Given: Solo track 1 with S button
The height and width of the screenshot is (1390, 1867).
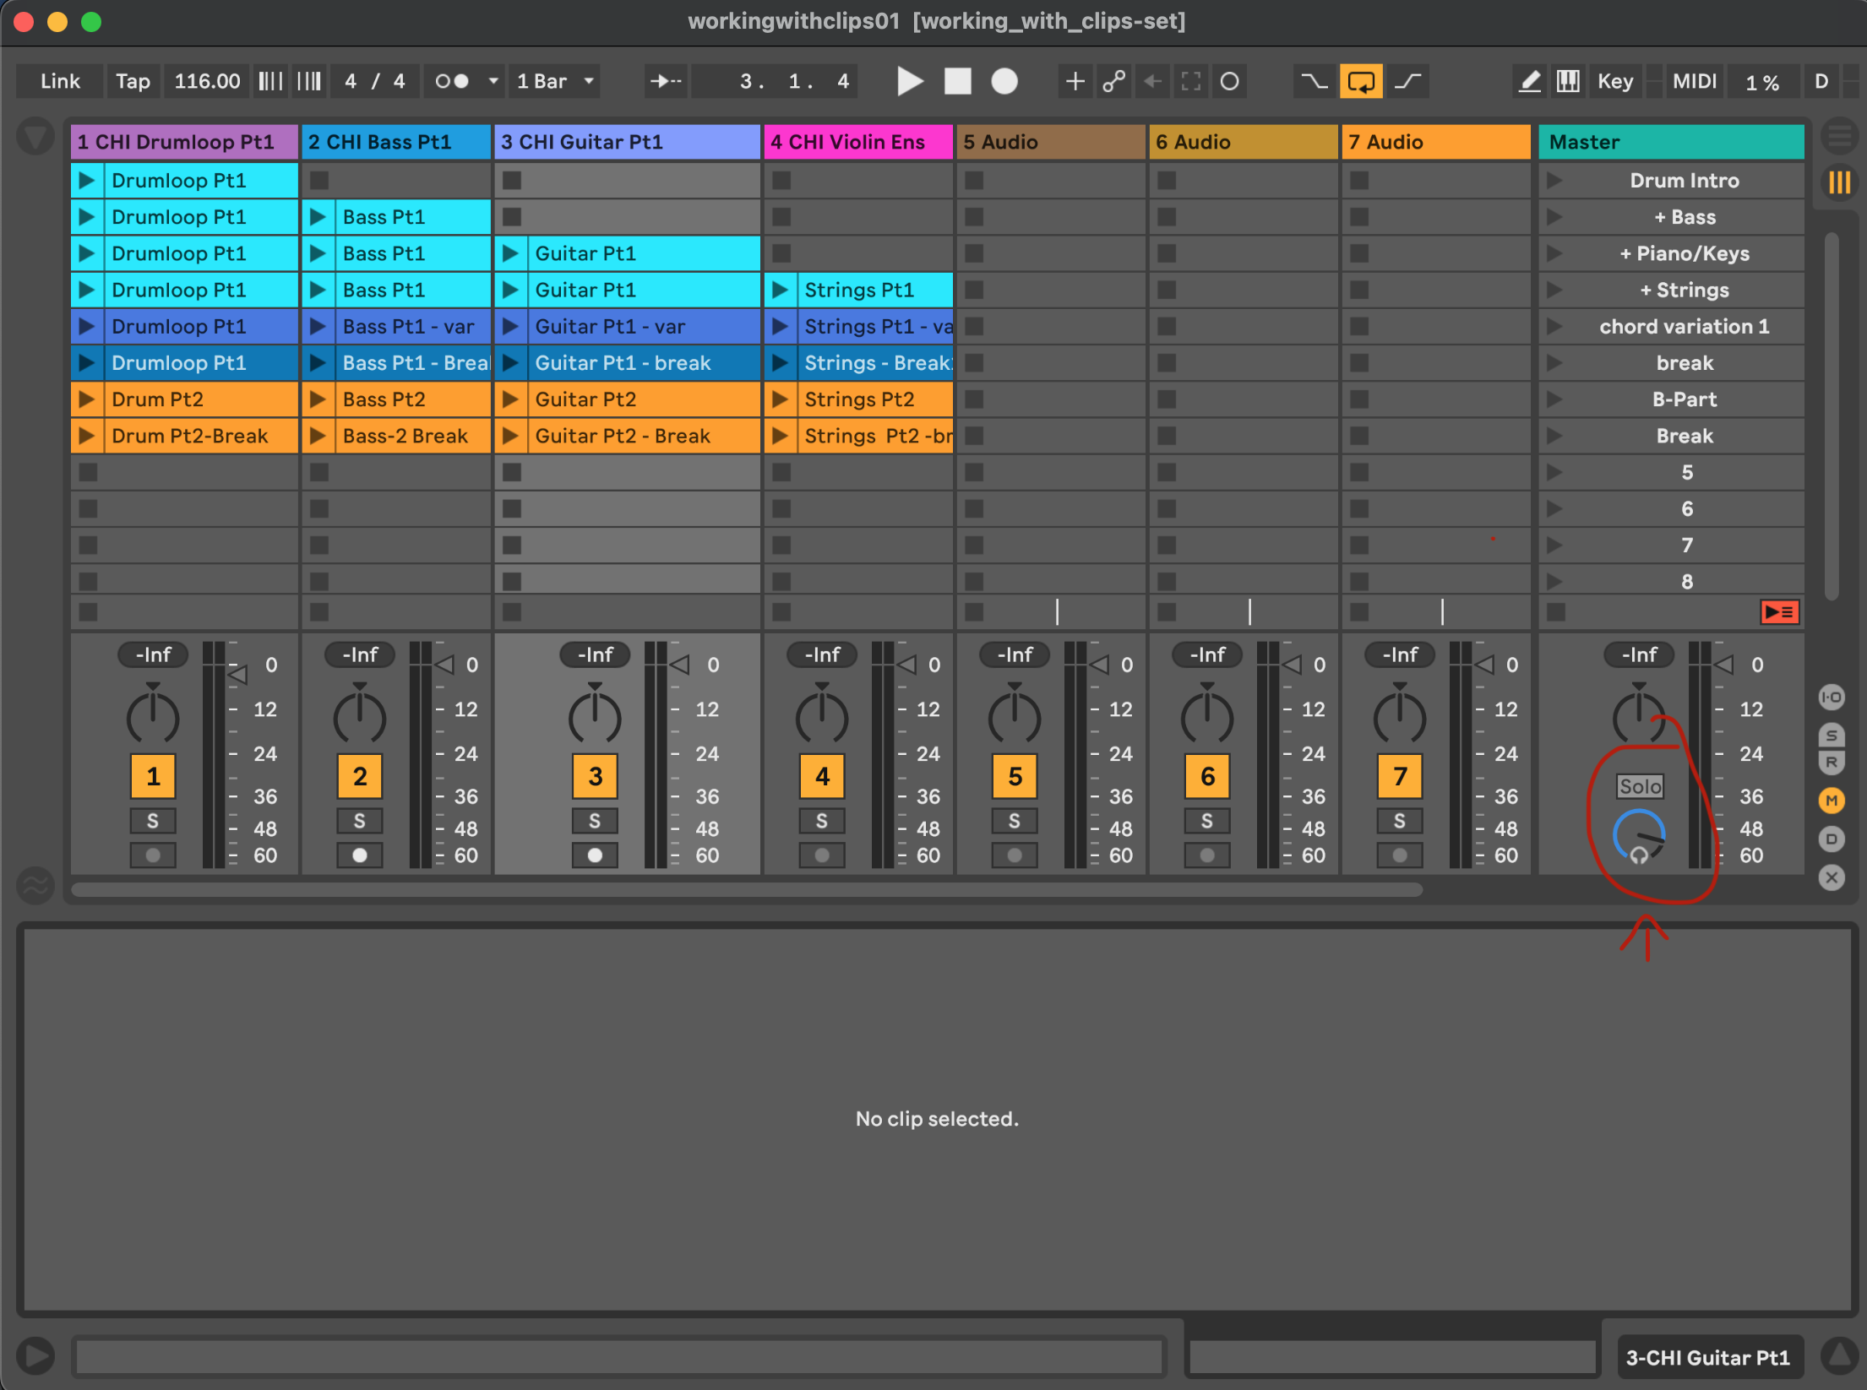Looking at the screenshot, I should tap(153, 821).
